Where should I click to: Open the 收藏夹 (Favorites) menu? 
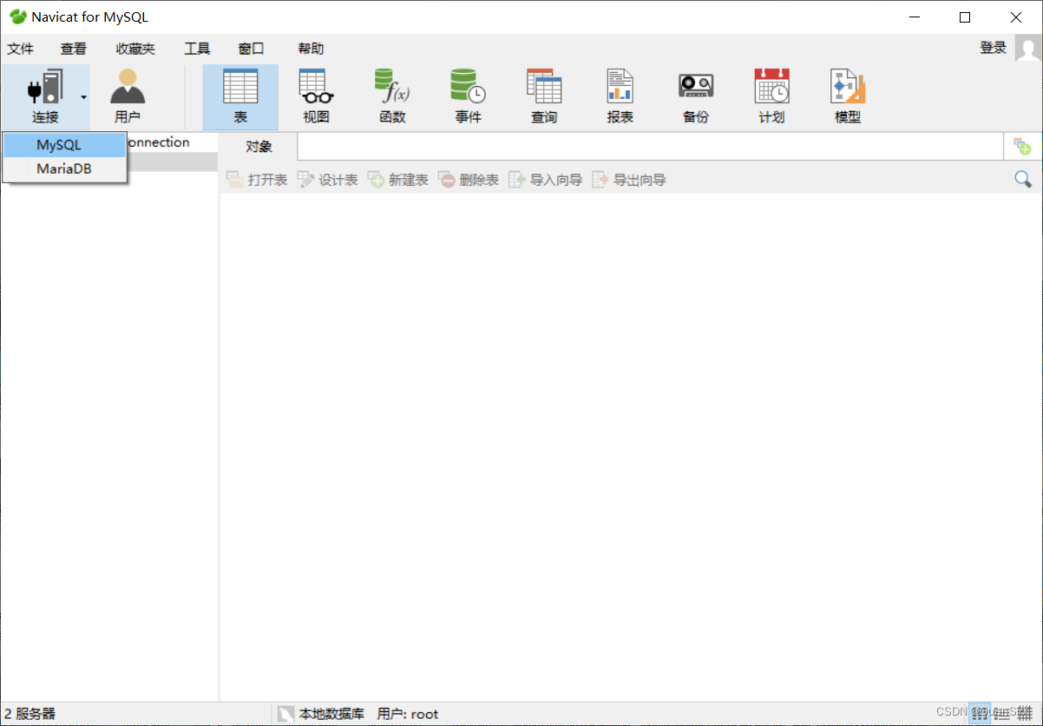click(x=135, y=49)
